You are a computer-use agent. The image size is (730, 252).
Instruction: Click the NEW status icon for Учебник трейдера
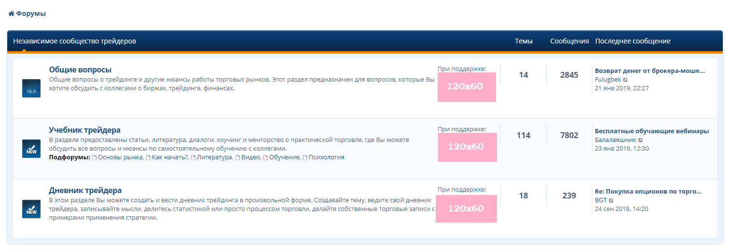click(x=31, y=149)
